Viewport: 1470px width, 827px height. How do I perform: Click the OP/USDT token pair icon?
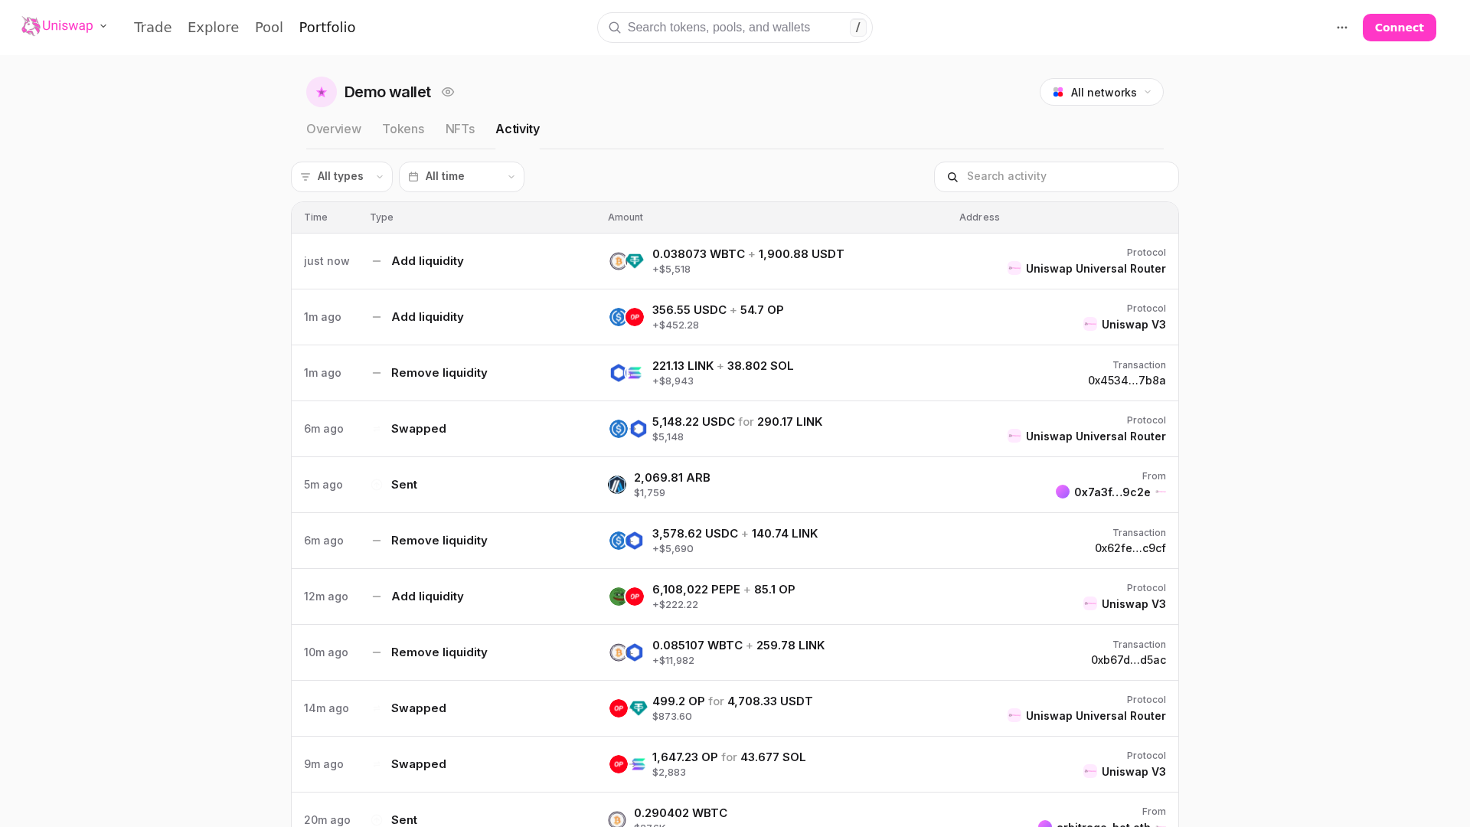coord(628,708)
